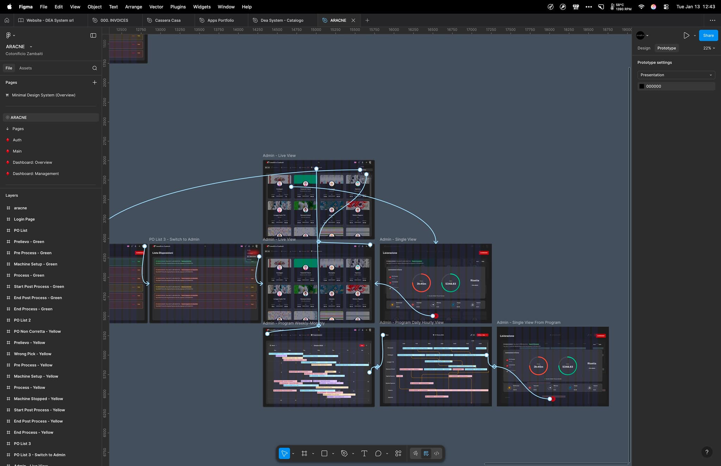Click the horizontal canvas scrollbar
The image size is (721, 466).
point(556,464)
